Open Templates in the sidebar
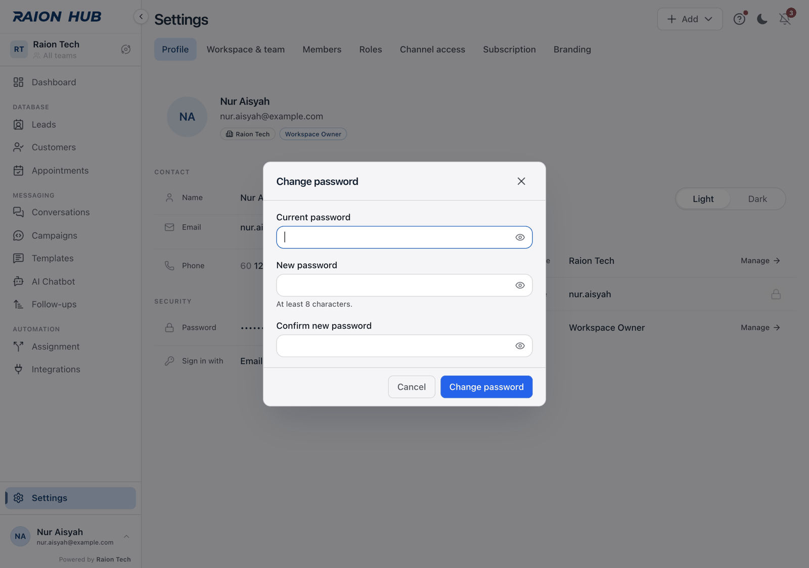This screenshot has height=568, width=809. pyautogui.click(x=70, y=259)
